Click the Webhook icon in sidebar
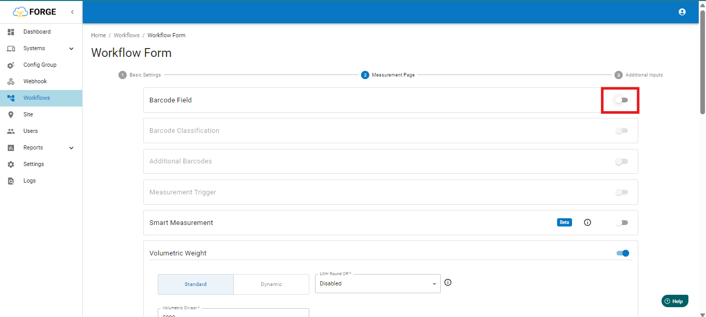The width and height of the screenshot is (706, 317). click(x=11, y=82)
